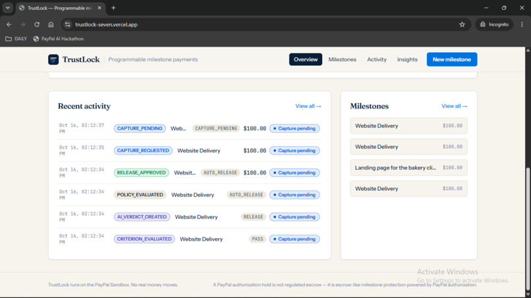
Task: Bookmark this page with star icon
Action: coord(462,24)
